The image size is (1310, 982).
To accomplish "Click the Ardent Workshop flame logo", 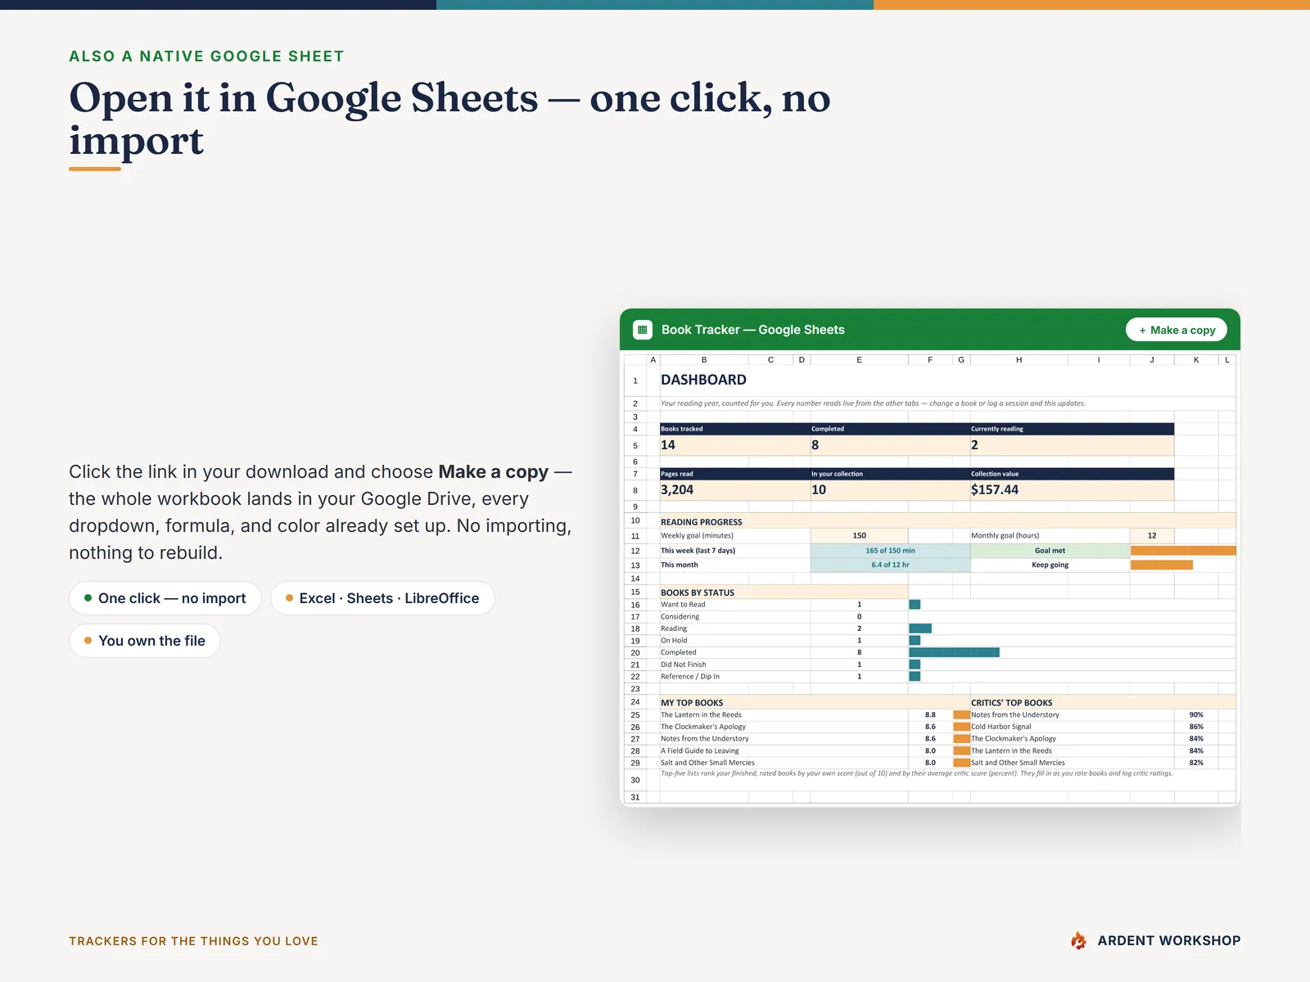I will pos(1078,940).
